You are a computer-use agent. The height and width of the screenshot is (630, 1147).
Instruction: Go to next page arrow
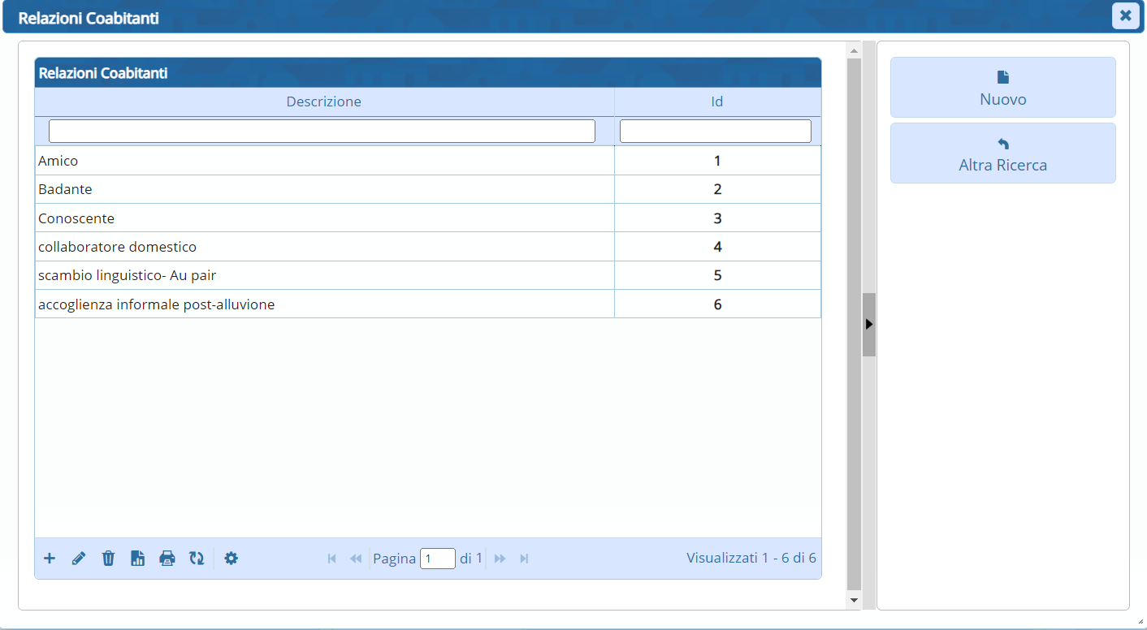click(500, 559)
